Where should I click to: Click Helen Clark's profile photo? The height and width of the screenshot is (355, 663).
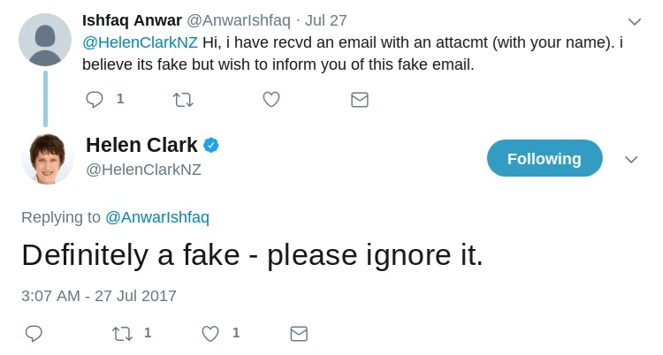pyautogui.click(x=47, y=158)
